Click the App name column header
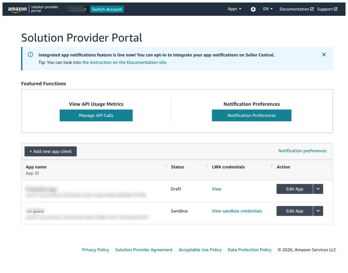 tap(36, 167)
